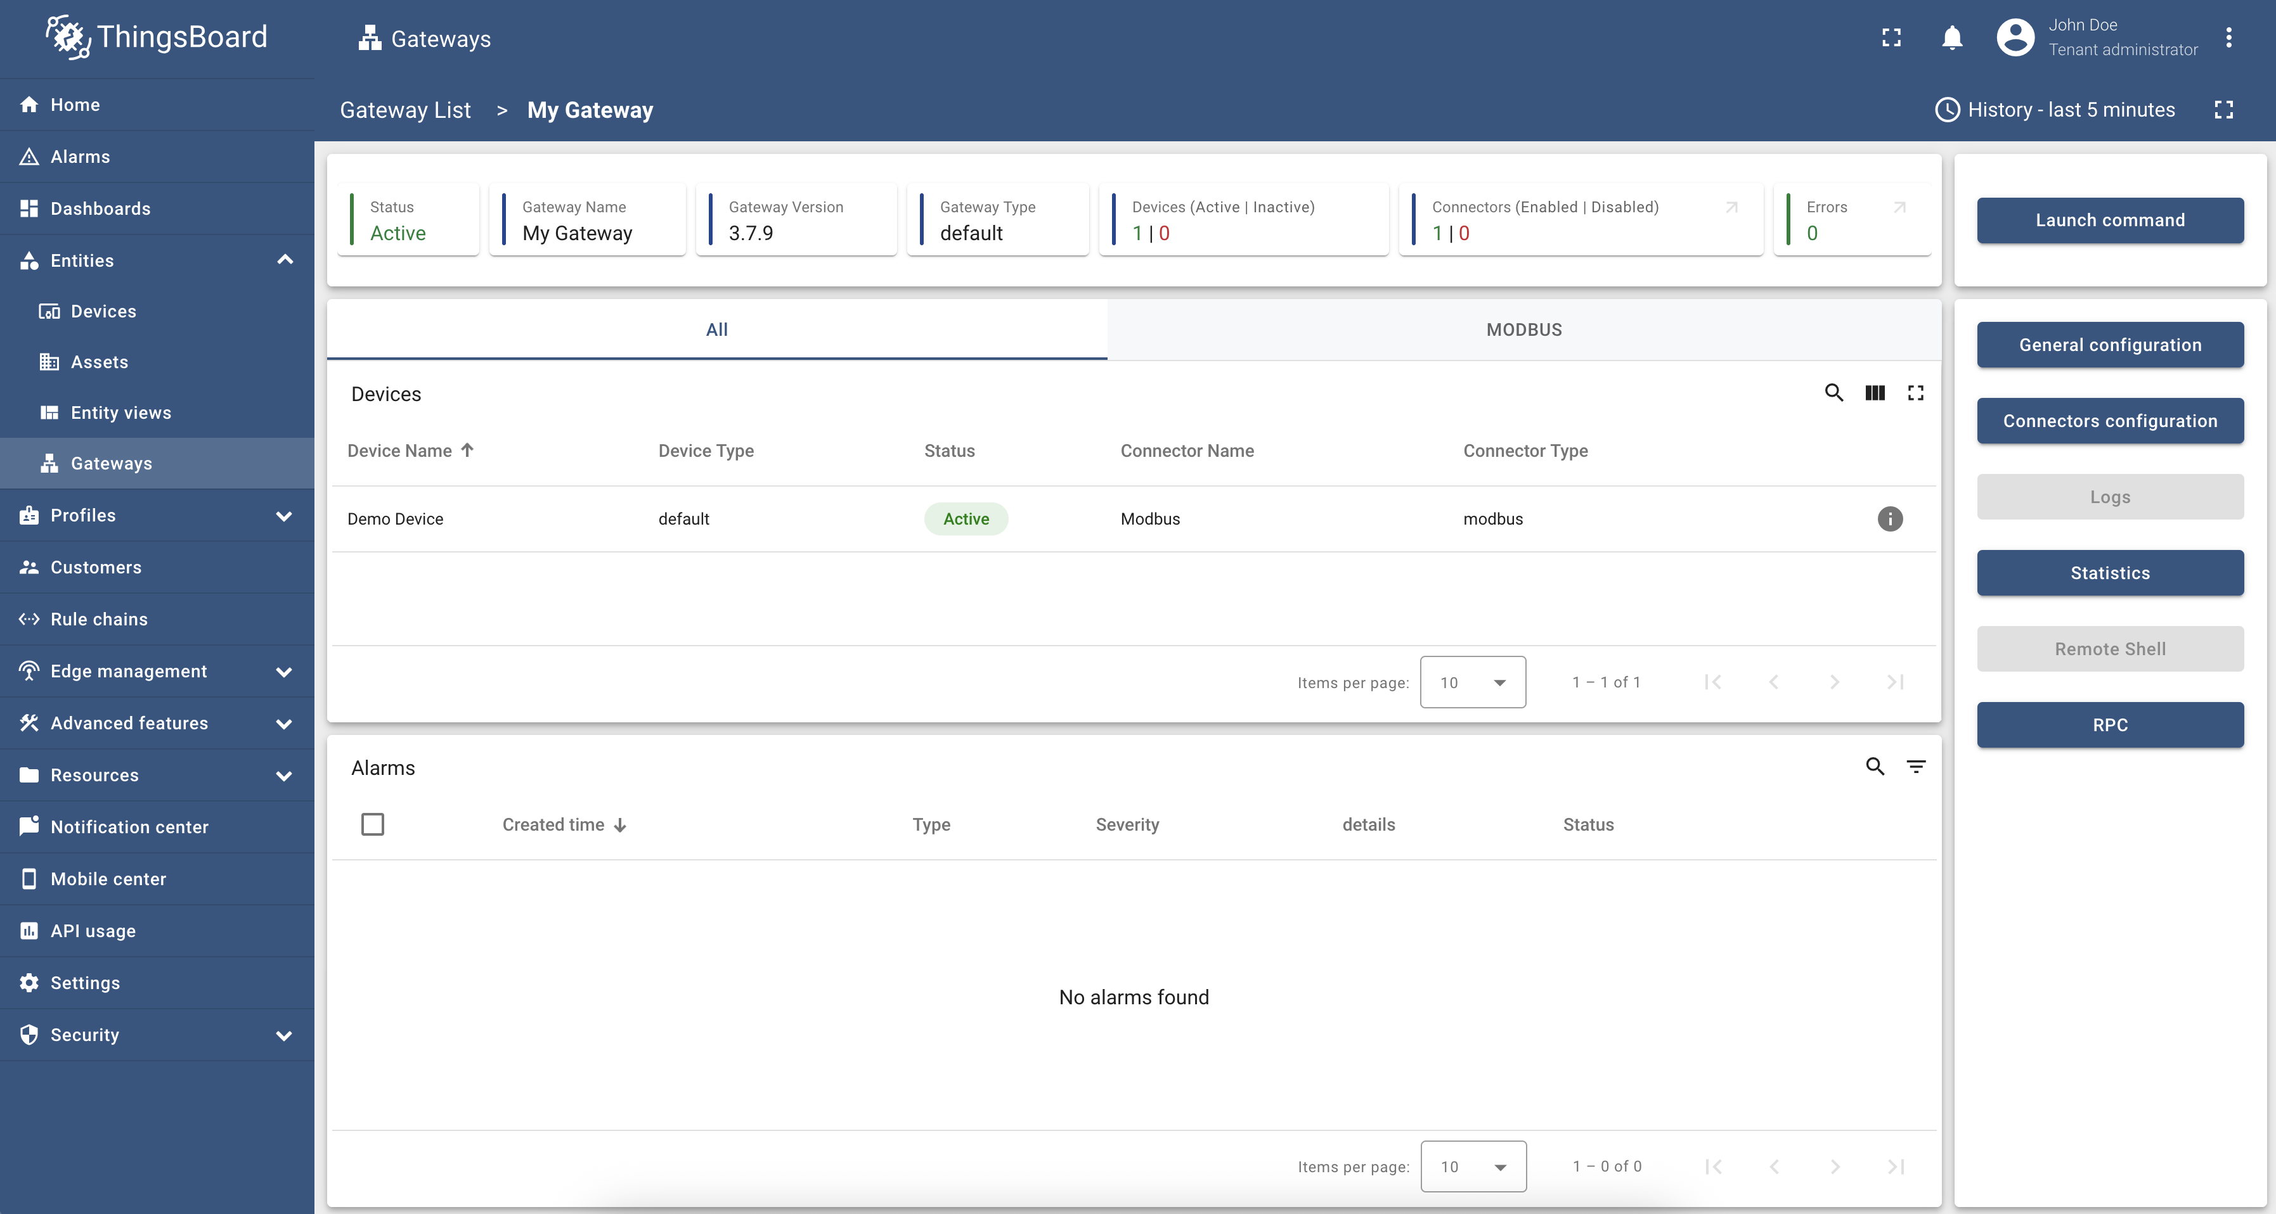Click the Alarms search icon

(1874, 767)
